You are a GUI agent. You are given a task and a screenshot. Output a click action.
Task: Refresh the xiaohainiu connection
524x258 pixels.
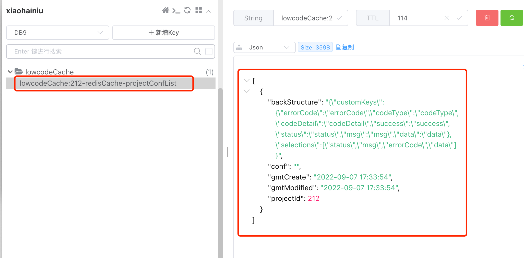pyautogui.click(x=187, y=10)
